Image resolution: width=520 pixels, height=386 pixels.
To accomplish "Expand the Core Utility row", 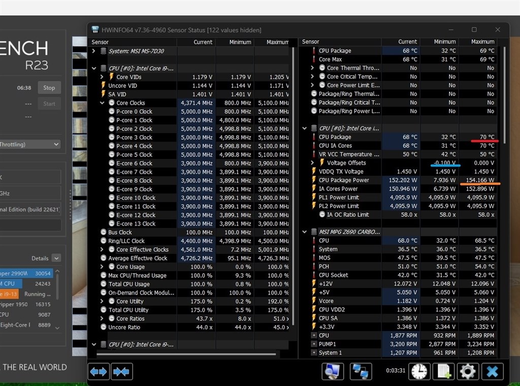I will click(102, 301).
